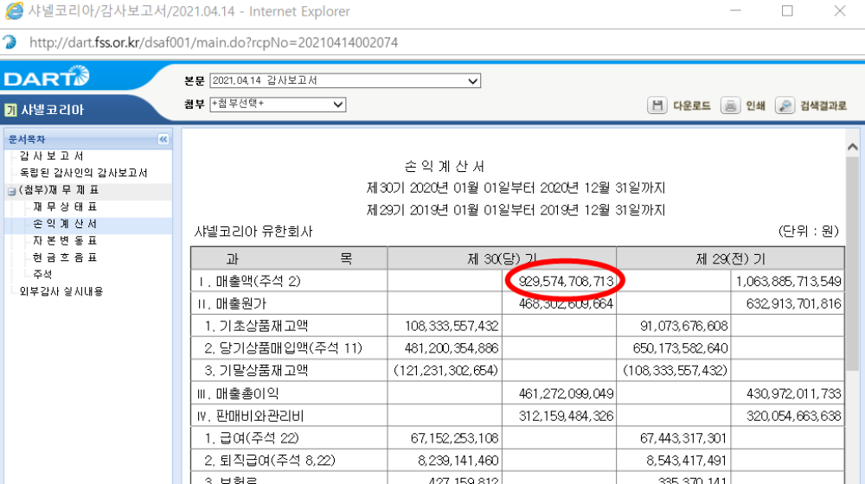Open 주석 in the document tree
The image size is (865, 484).
click(42, 274)
